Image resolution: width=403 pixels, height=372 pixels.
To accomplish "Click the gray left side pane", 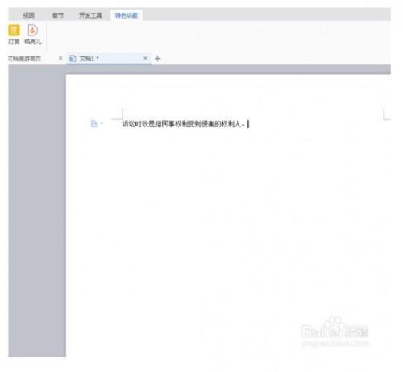I will 37,211.
